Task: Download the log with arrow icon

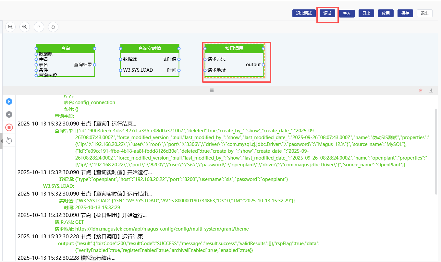Action: 431,90
